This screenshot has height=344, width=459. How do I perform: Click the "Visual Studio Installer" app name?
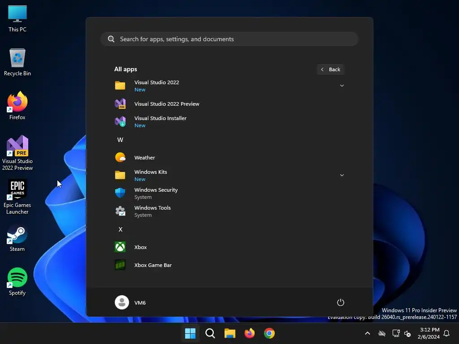[x=160, y=118]
